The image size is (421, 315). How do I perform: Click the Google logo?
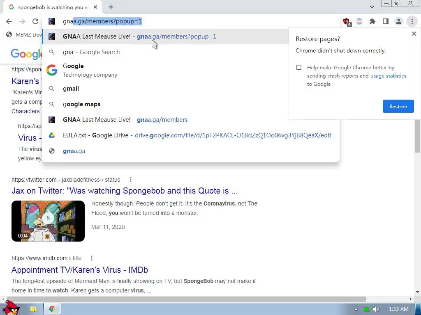click(x=27, y=54)
